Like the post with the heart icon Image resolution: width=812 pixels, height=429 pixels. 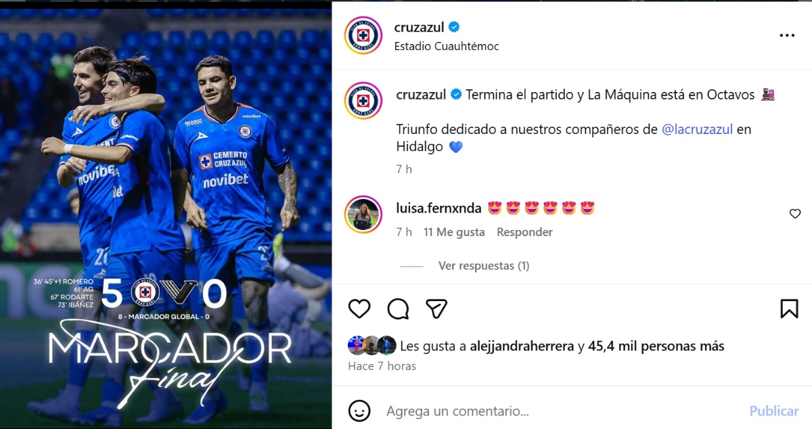click(x=359, y=309)
